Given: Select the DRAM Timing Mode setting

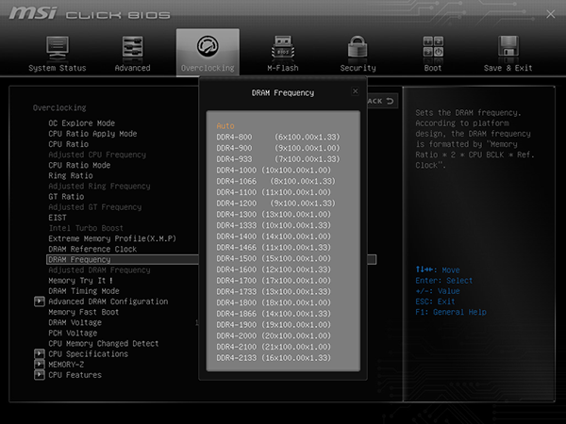Looking at the screenshot, I should (x=84, y=291).
